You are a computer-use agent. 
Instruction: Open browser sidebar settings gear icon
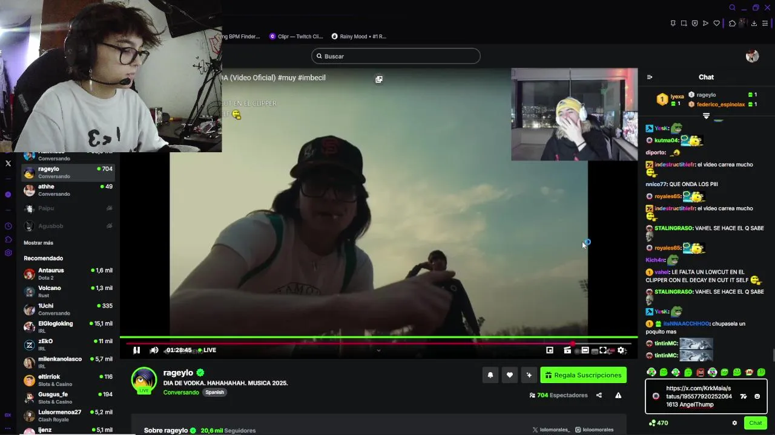click(8, 253)
